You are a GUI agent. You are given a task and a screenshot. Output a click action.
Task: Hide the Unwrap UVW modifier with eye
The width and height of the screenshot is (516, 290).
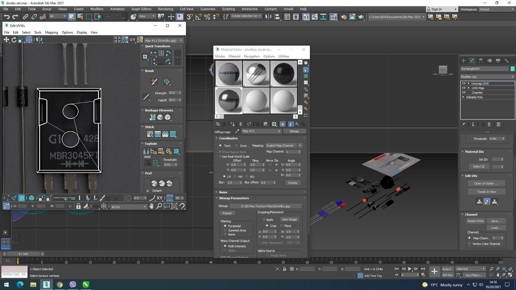tap(464, 84)
